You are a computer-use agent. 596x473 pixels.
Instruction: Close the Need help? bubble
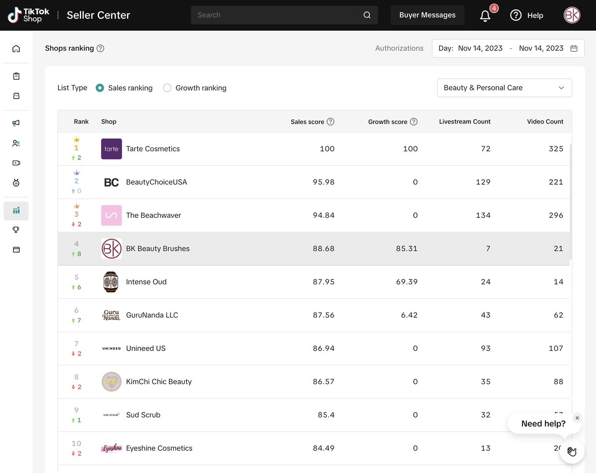[x=577, y=418]
